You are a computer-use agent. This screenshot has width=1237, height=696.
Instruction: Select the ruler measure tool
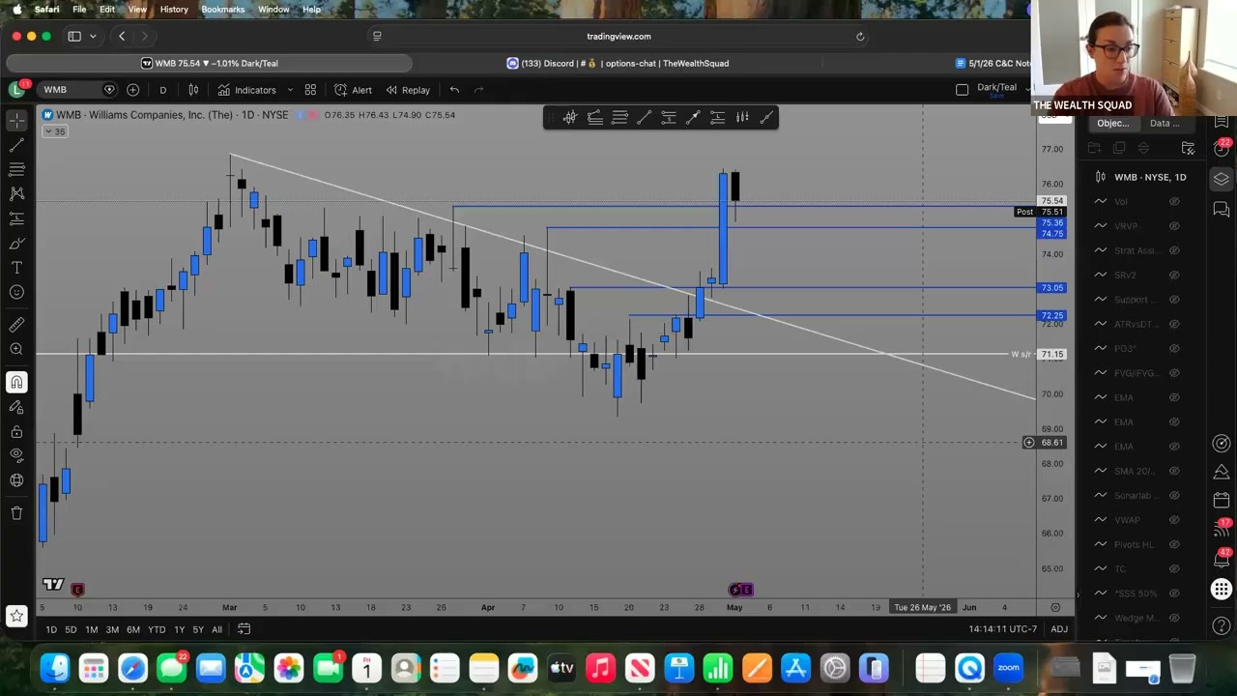click(x=16, y=325)
